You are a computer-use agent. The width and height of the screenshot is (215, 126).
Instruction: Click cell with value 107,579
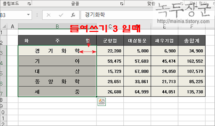click(x=192, y=71)
